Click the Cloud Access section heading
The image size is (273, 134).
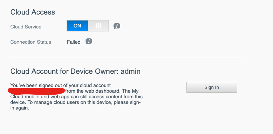pos(33,12)
